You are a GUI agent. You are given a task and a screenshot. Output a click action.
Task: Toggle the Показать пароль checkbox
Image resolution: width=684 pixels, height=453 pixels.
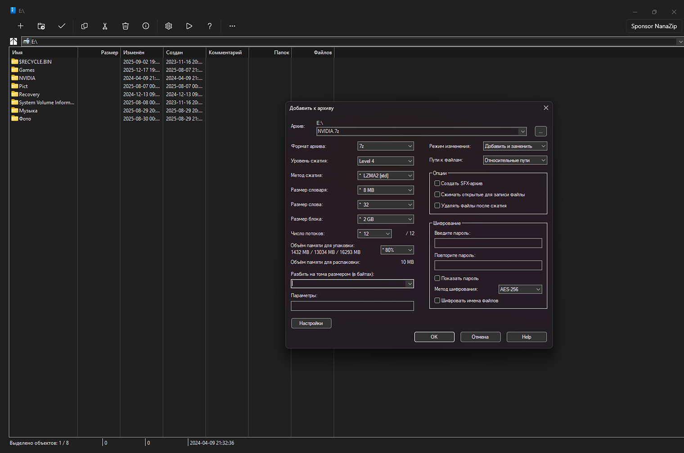click(x=437, y=278)
